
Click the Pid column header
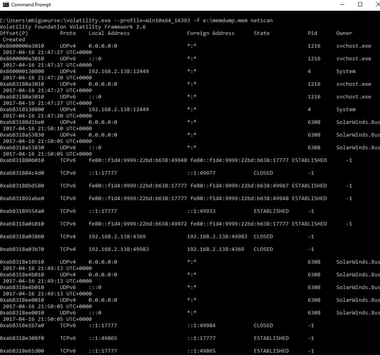click(x=312, y=33)
